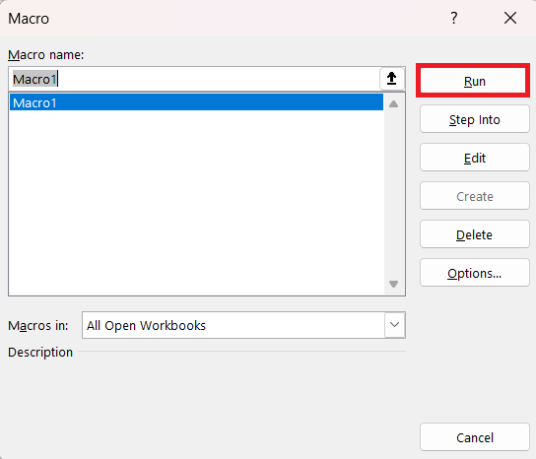
Task: Close the Macro dialog with X
Action: click(x=510, y=18)
